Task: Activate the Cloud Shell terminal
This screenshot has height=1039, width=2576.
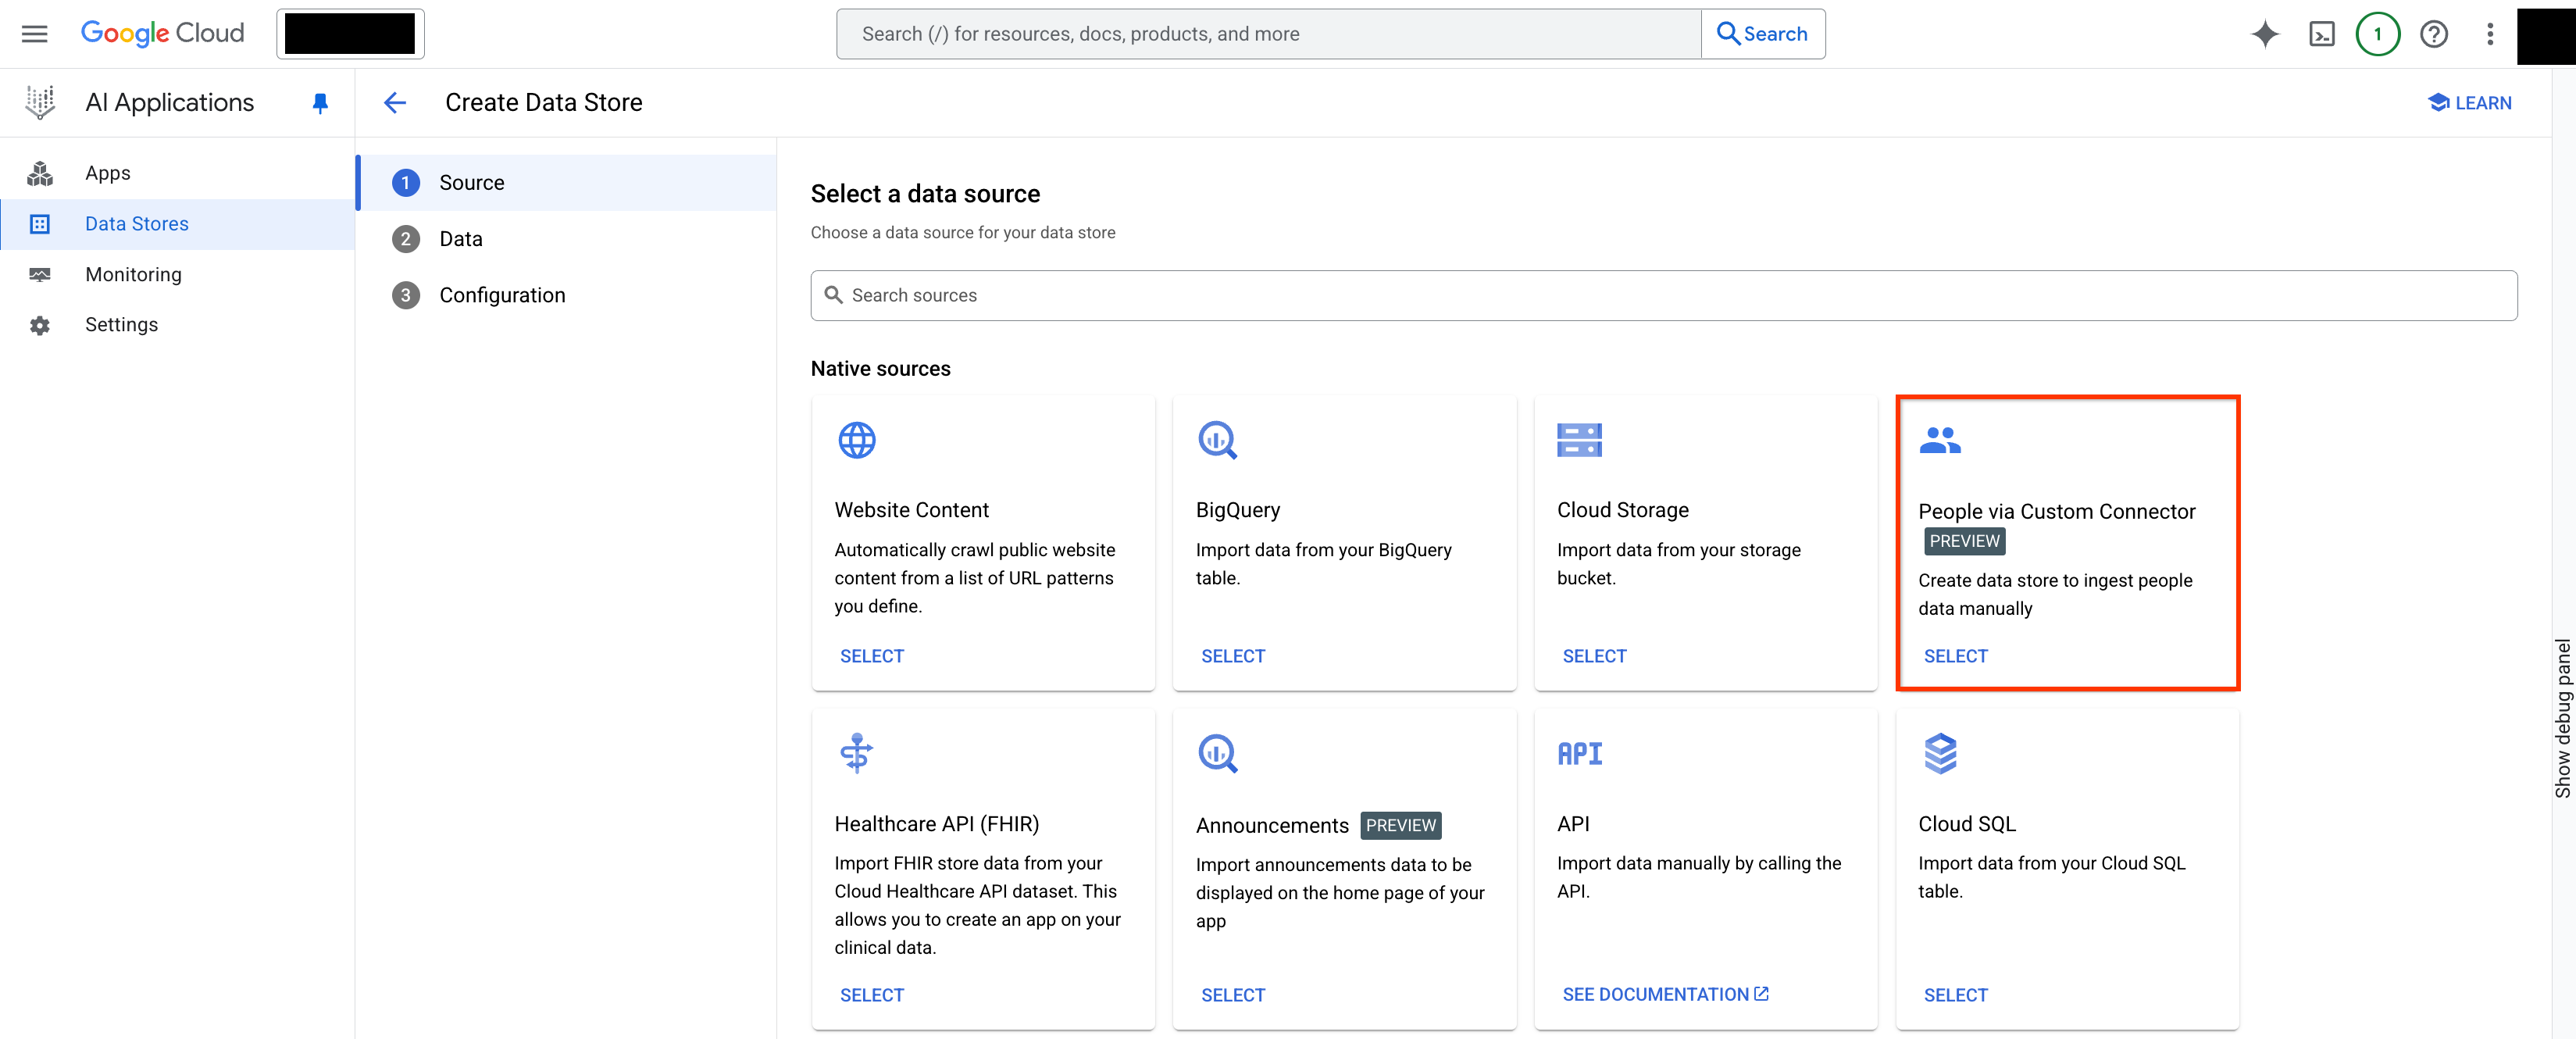Action: [x=2322, y=33]
